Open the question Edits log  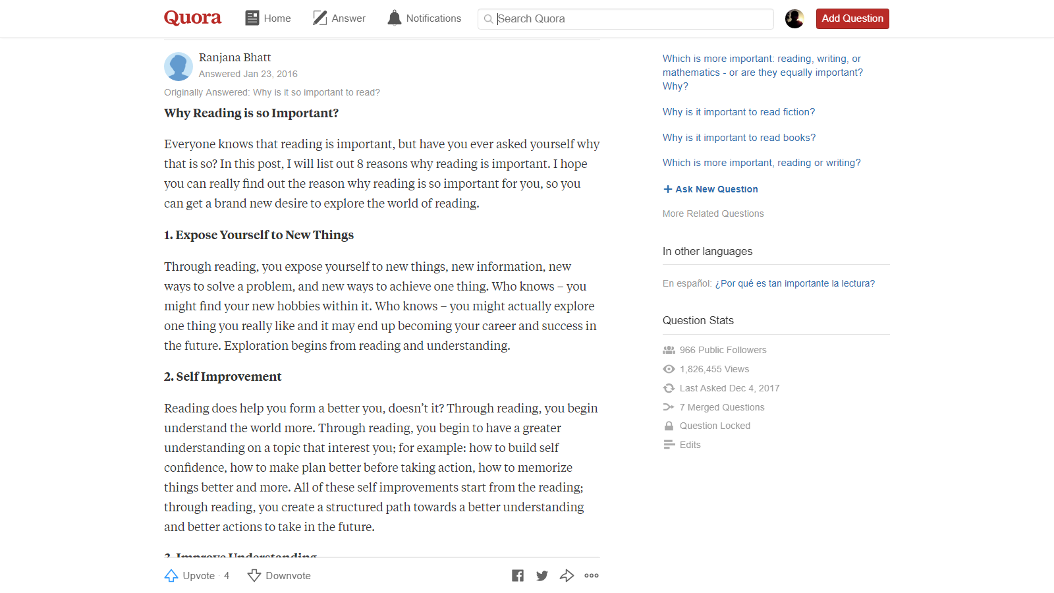pyautogui.click(x=690, y=445)
